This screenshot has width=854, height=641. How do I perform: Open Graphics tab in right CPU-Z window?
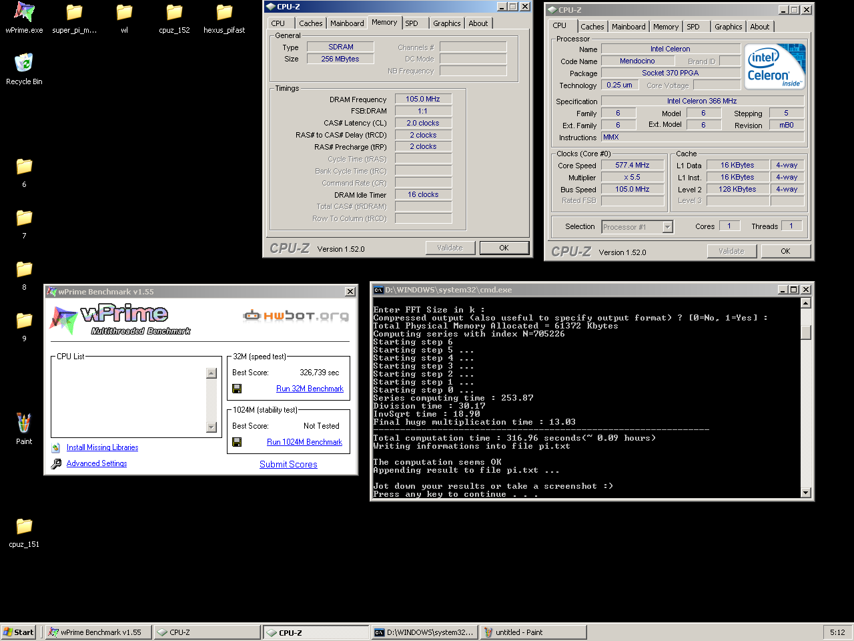coord(728,27)
